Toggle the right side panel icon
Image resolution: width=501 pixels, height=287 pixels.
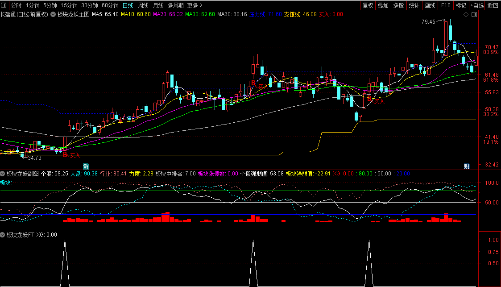tap(474, 14)
